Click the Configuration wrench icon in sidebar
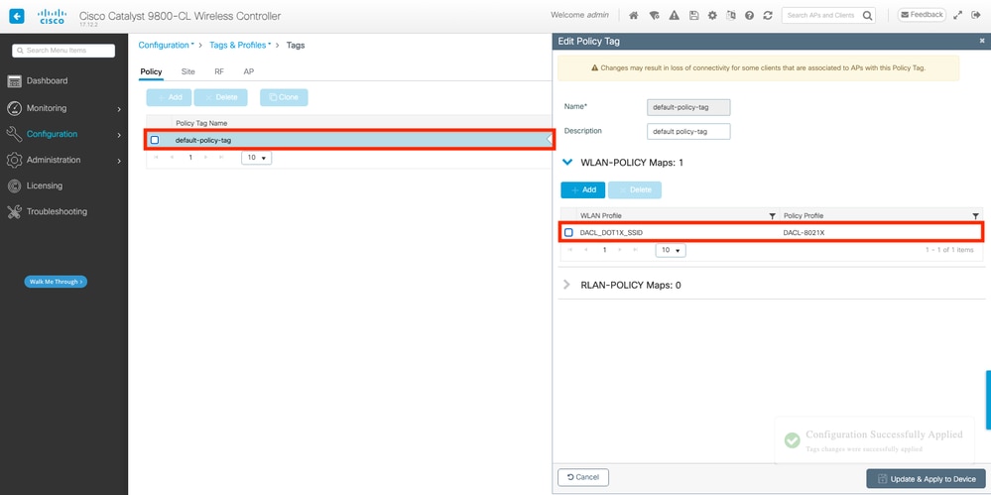The image size is (991, 495). [14, 134]
